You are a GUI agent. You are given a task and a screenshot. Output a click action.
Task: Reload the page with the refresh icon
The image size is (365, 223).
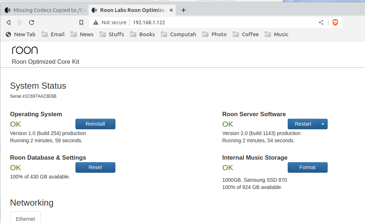coord(32,22)
